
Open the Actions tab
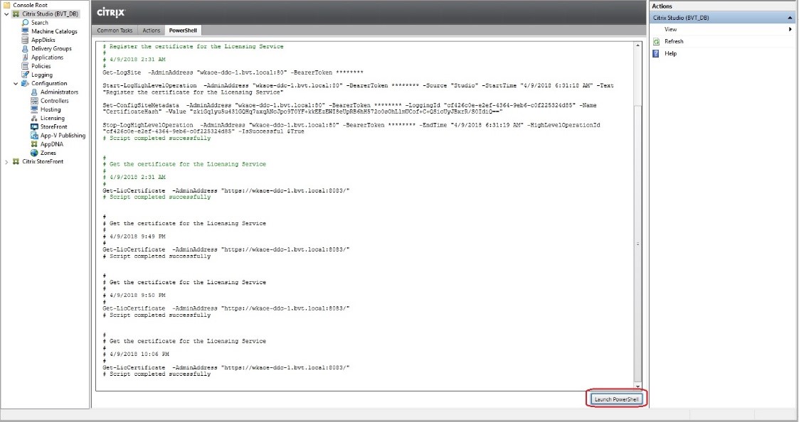[x=151, y=31]
